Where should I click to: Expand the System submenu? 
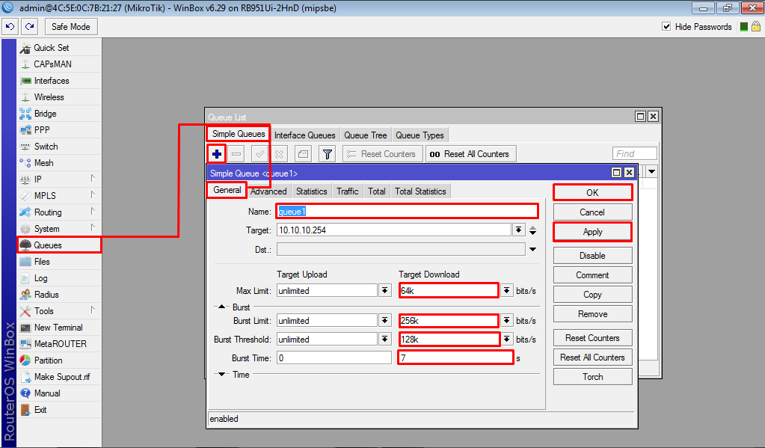(x=59, y=229)
